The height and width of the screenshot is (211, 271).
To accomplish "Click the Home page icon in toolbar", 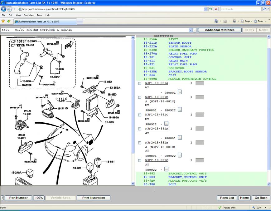I will click(x=216, y=21).
